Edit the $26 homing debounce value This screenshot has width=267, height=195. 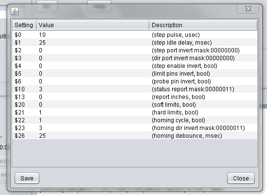pos(92,135)
